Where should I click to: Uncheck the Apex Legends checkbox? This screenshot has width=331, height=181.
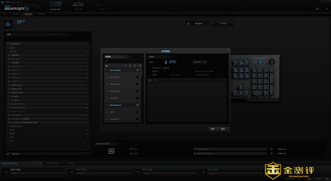138,70
